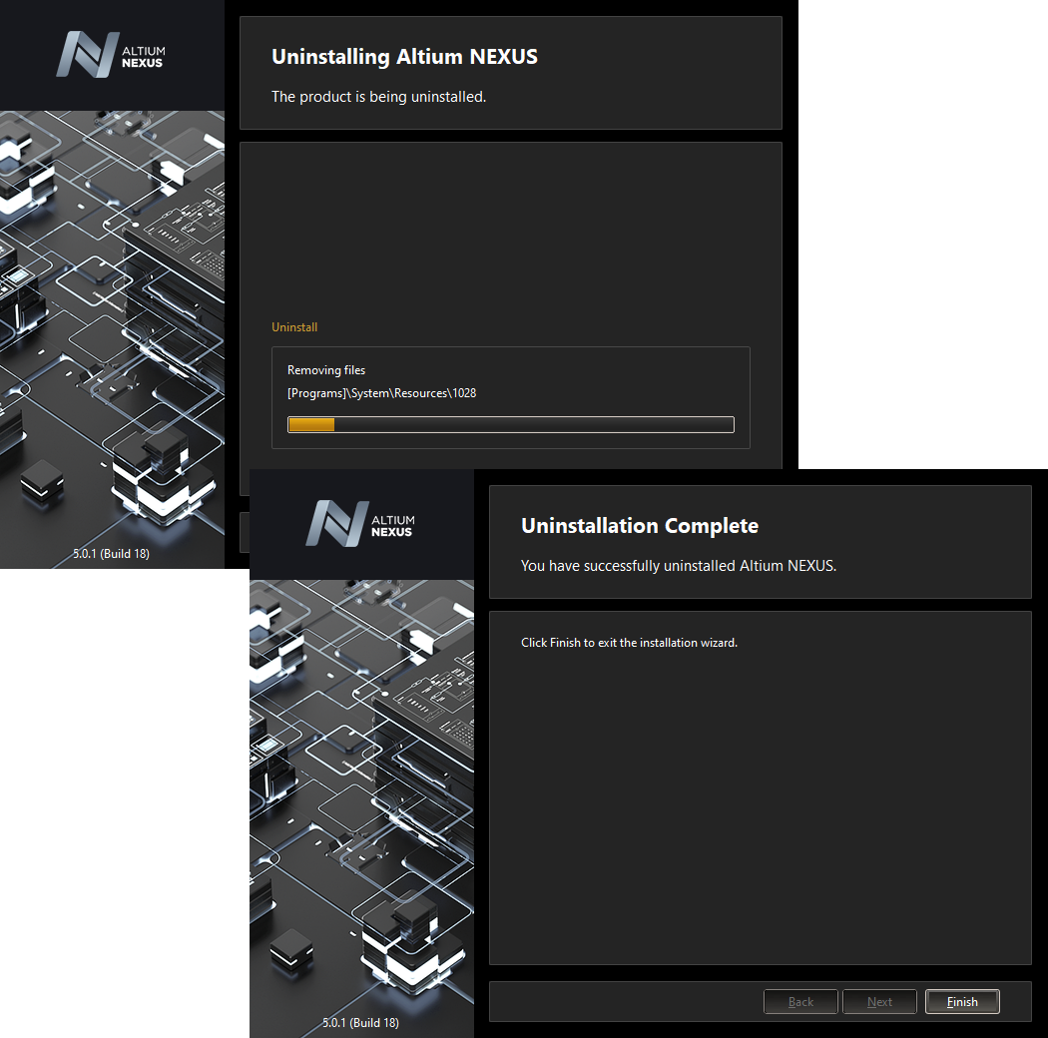
Task: Click the orange filled part of progress bar
Action: [311, 425]
